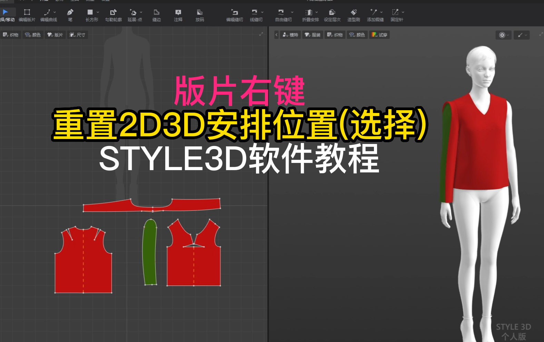Select the 缝边 seam allowance tool
Viewport: 544px width, 342px height.
point(157,15)
